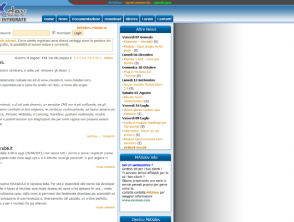The image size is (294, 222).
Task: Click the MAXdev logo in the header
Action: [13, 12]
